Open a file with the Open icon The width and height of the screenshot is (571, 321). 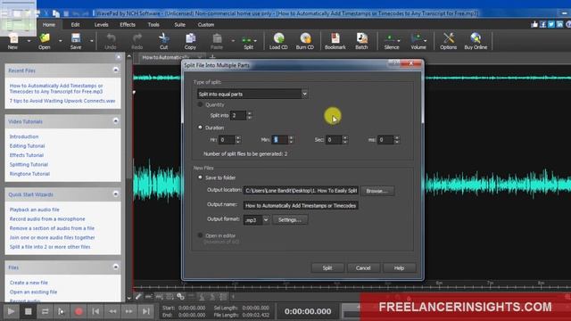45,41
